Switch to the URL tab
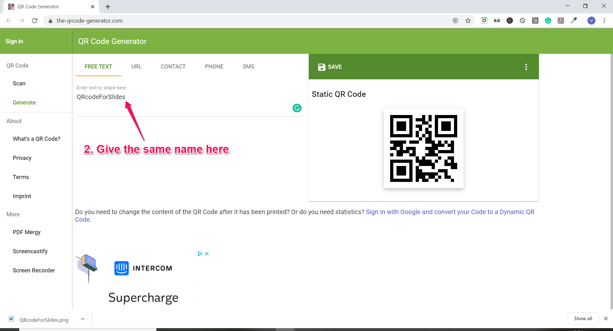Screen dimensions: 613x331 point(136,67)
